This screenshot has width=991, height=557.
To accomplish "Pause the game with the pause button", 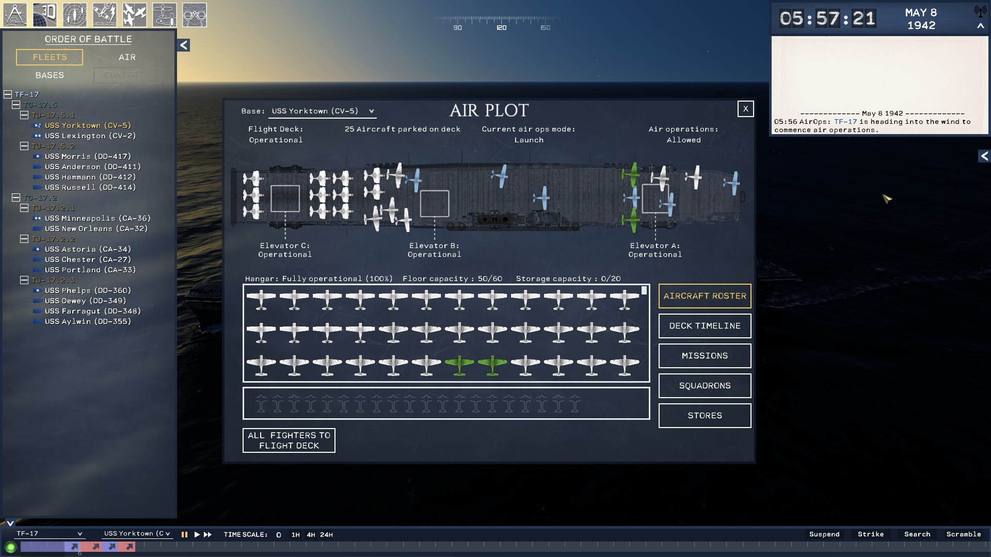I will point(184,535).
